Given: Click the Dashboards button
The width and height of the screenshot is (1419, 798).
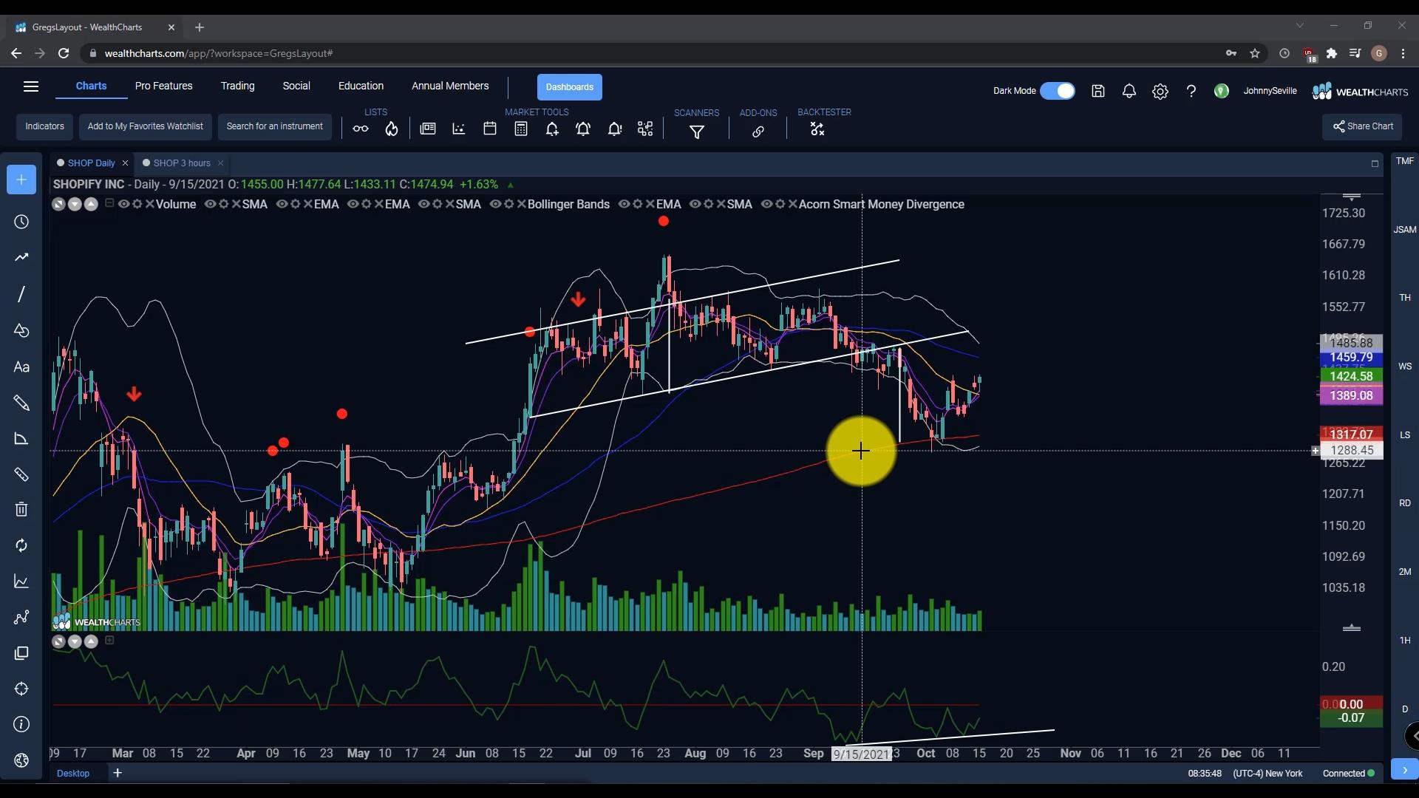Looking at the screenshot, I should click(570, 87).
